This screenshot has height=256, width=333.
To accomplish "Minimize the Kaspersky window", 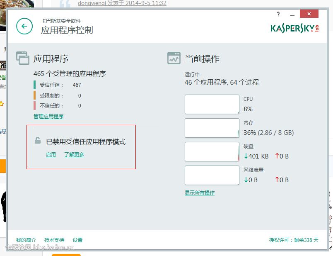I will click(292, 15).
